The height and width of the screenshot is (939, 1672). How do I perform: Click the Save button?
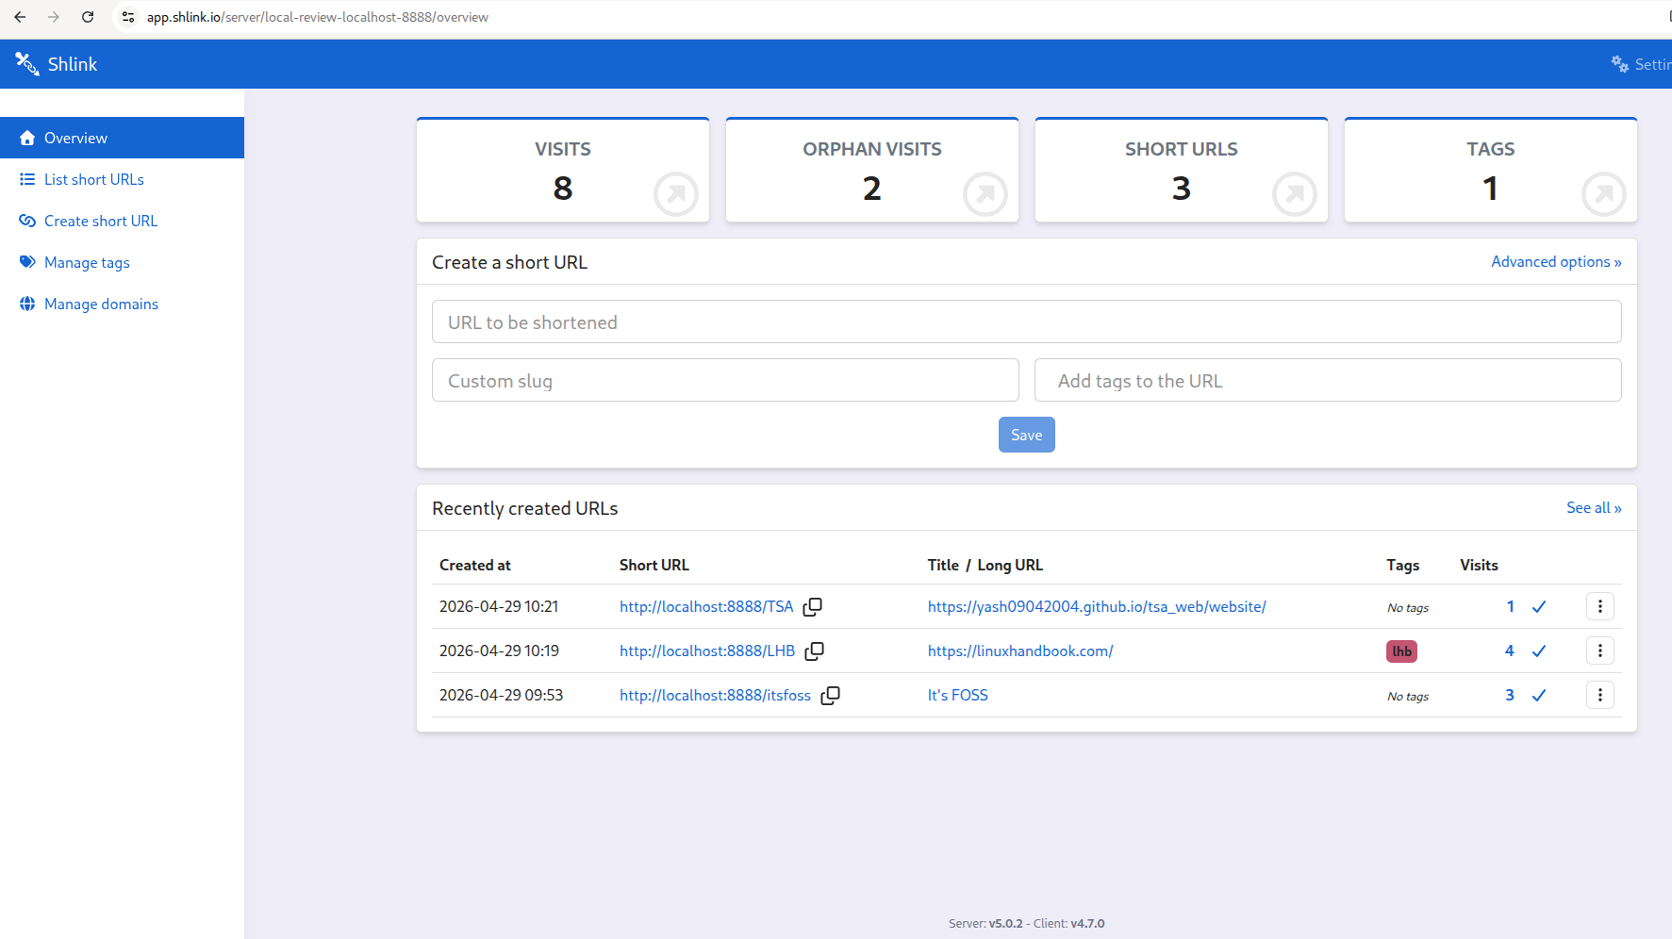click(1026, 435)
